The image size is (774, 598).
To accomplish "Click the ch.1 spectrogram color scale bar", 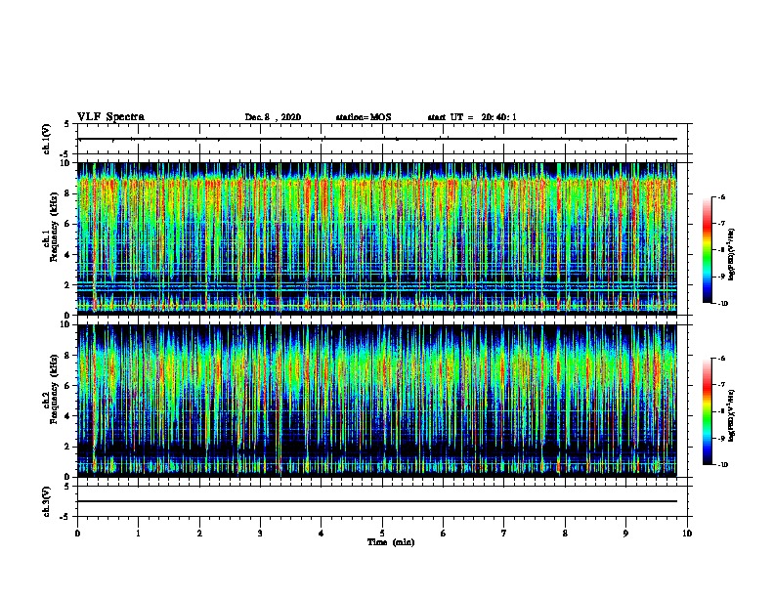I will tap(708, 250).
